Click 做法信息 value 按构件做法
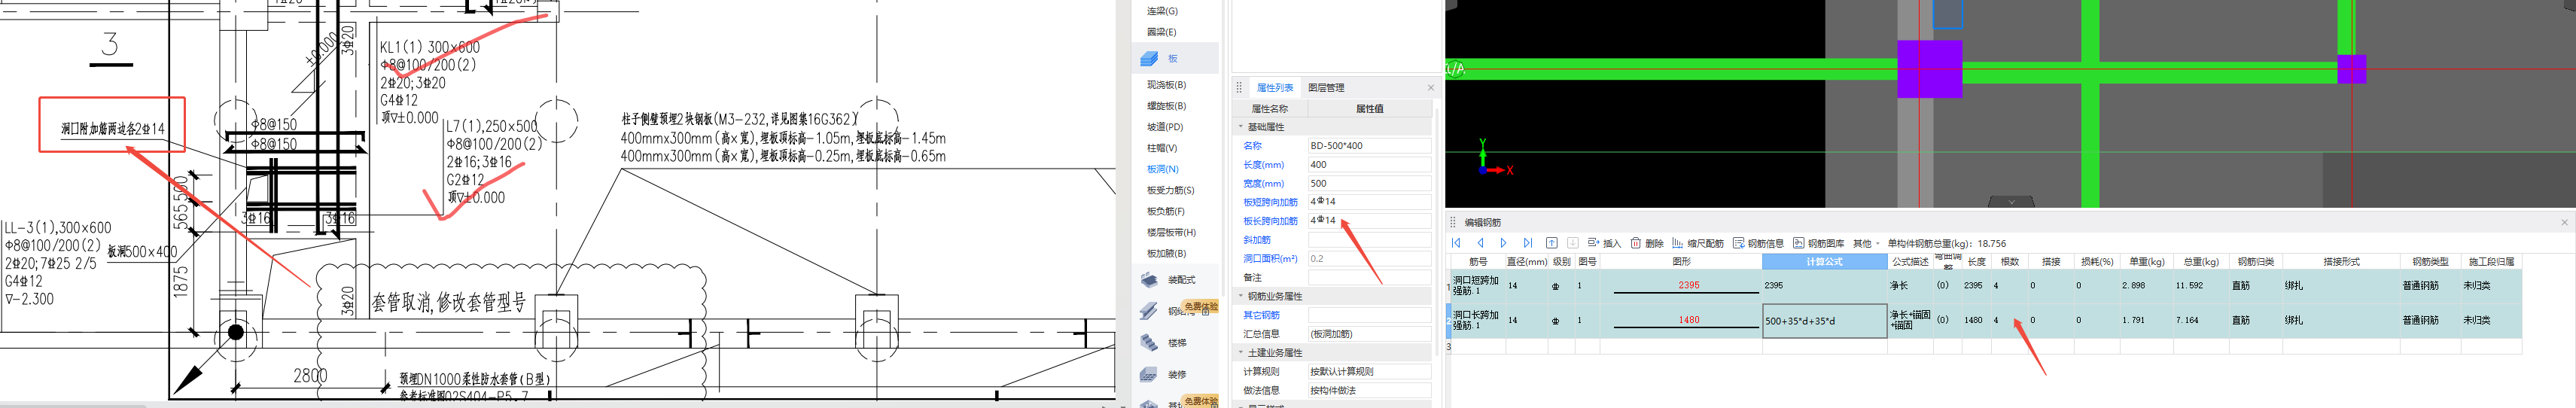The image size is (2576, 408). coord(1369,390)
